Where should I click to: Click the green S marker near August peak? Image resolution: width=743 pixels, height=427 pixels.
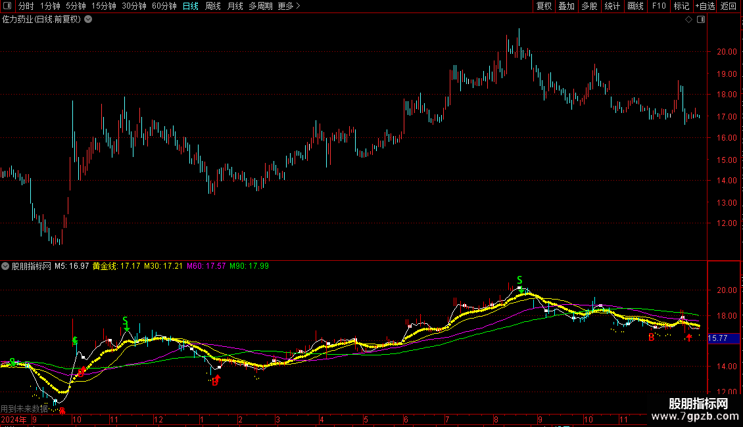[x=519, y=280]
